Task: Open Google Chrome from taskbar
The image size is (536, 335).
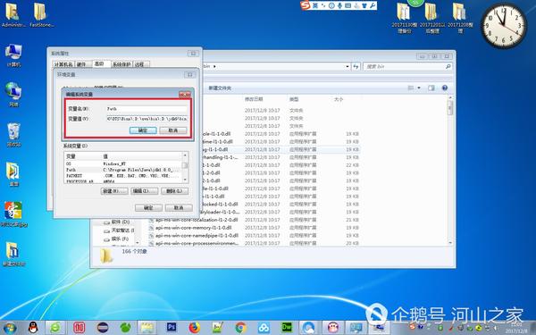Action: (240, 328)
